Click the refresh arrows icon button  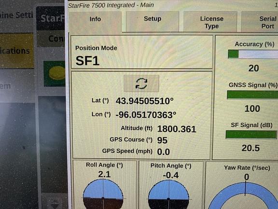coord(141,83)
